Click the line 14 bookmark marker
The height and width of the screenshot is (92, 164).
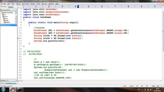click(18, 38)
